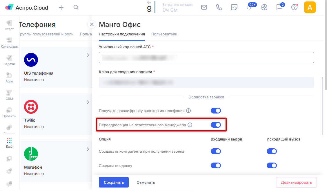This screenshot has height=191, width=327.
Task: Toggle Создавать сделку for Входящий вызов
Action: [x=216, y=165]
